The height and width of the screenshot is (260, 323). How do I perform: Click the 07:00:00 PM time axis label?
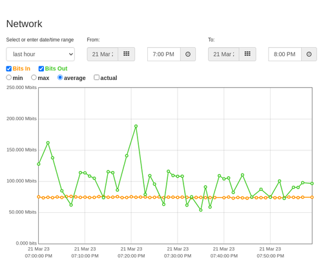[39, 256]
